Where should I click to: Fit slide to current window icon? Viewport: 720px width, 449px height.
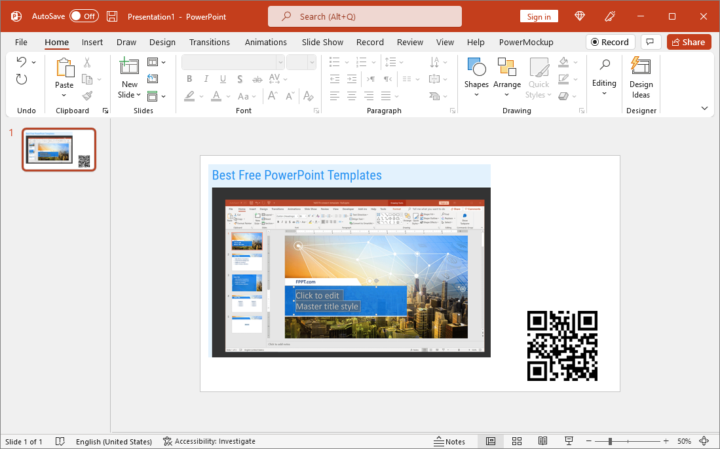[704, 441]
